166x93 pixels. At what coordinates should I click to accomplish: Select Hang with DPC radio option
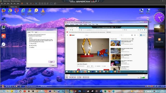33,45
